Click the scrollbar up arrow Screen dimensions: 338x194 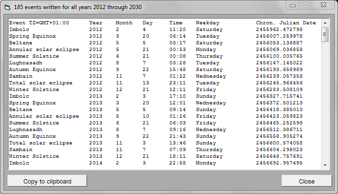coord(325,23)
